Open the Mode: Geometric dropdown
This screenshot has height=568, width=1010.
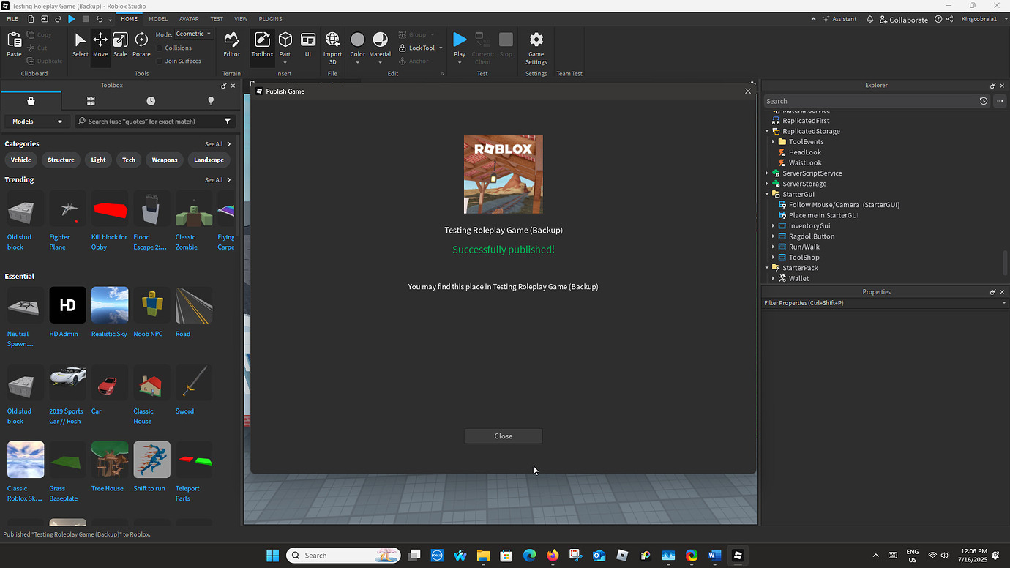192,33
